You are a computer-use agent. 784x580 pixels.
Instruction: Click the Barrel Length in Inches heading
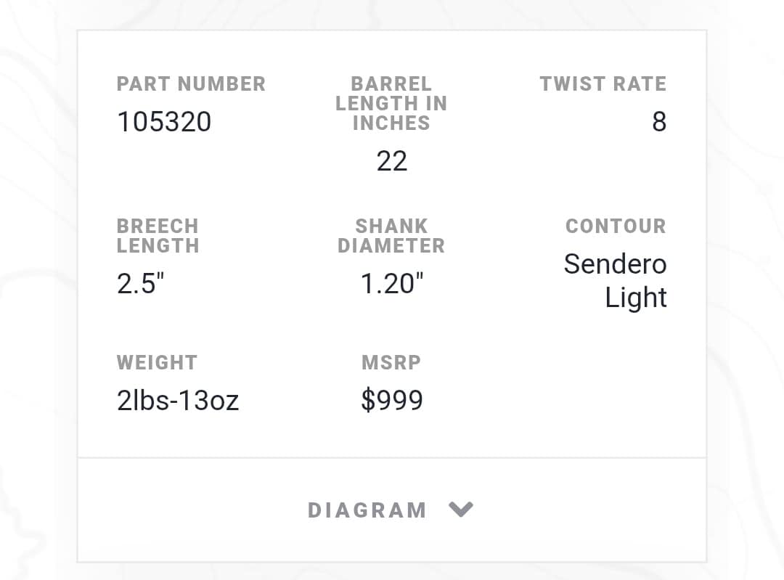pos(391,104)
